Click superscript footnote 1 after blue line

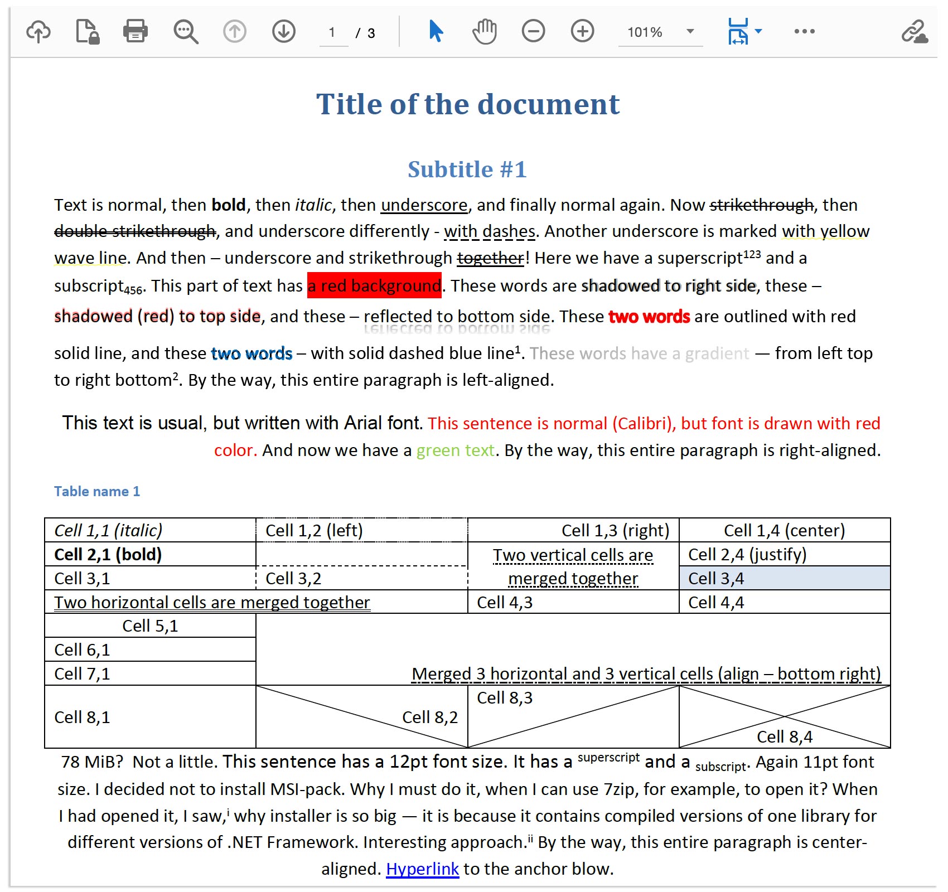coord(517,348)
